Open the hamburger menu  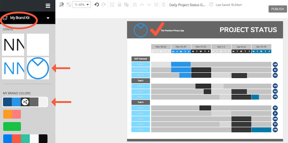(x=48, y=6)
